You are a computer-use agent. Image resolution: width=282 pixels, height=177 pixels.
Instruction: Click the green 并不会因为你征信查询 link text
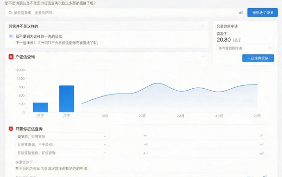pyautogui.click(x=51, y=168)
